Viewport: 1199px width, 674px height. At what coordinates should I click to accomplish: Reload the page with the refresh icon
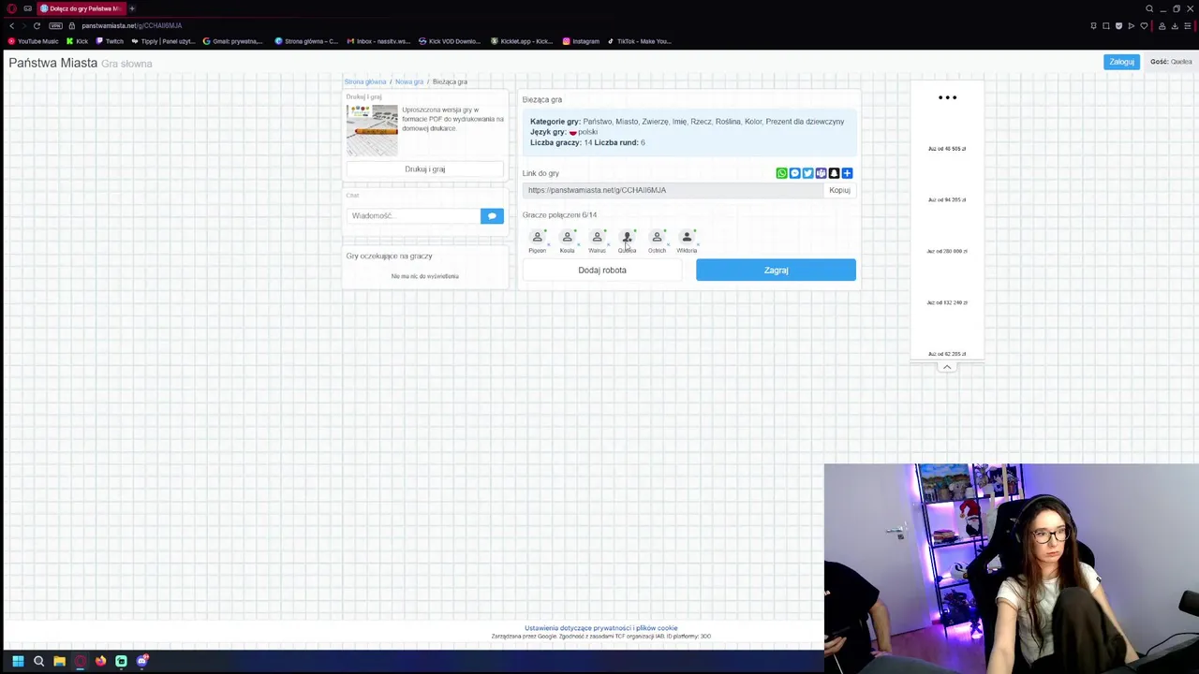click(37, 25)
